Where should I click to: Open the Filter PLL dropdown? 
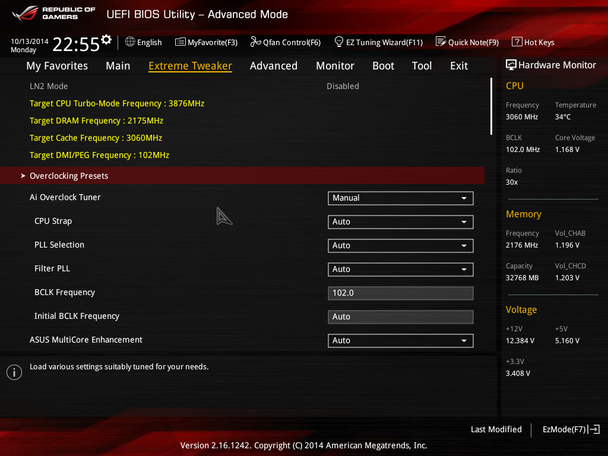(401, 269)
